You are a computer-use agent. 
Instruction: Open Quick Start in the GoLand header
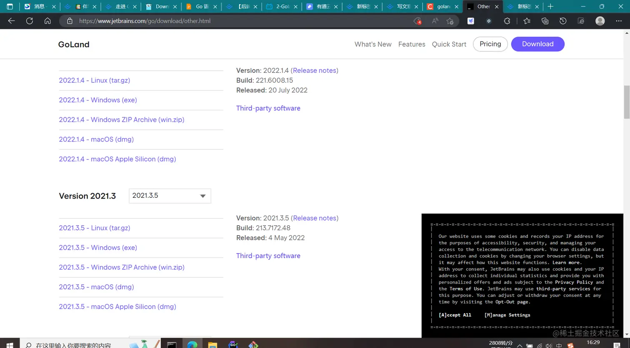(x=449, y=44)
